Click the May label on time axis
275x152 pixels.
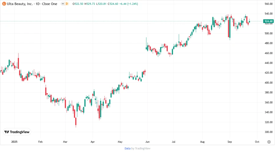tap(120, 142)
